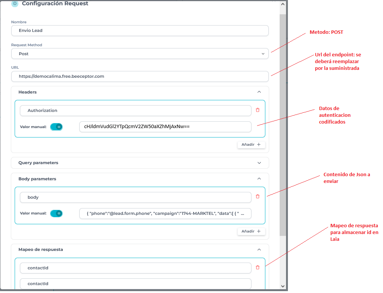This screenshot has width=383, height=293.
Task: Click the JSON body value field
Action: (x=165, y=213)
